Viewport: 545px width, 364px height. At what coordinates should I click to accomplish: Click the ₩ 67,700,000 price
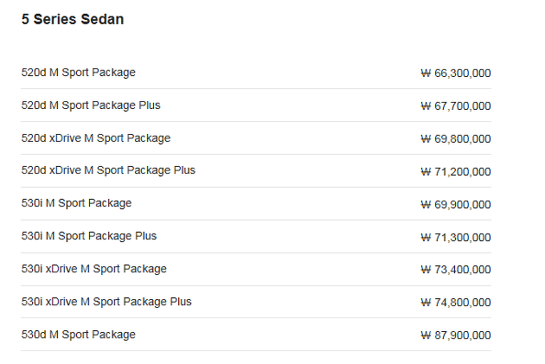456,106
